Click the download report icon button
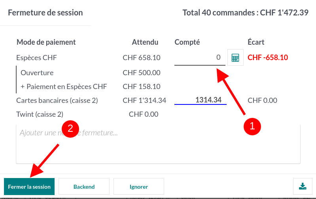 (303, 186)
